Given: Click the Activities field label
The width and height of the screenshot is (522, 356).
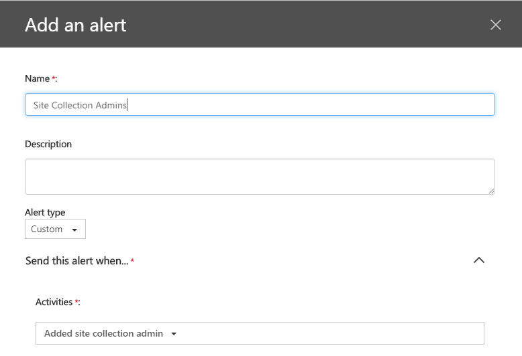Looking at the screenshot, I should (54, 302).
